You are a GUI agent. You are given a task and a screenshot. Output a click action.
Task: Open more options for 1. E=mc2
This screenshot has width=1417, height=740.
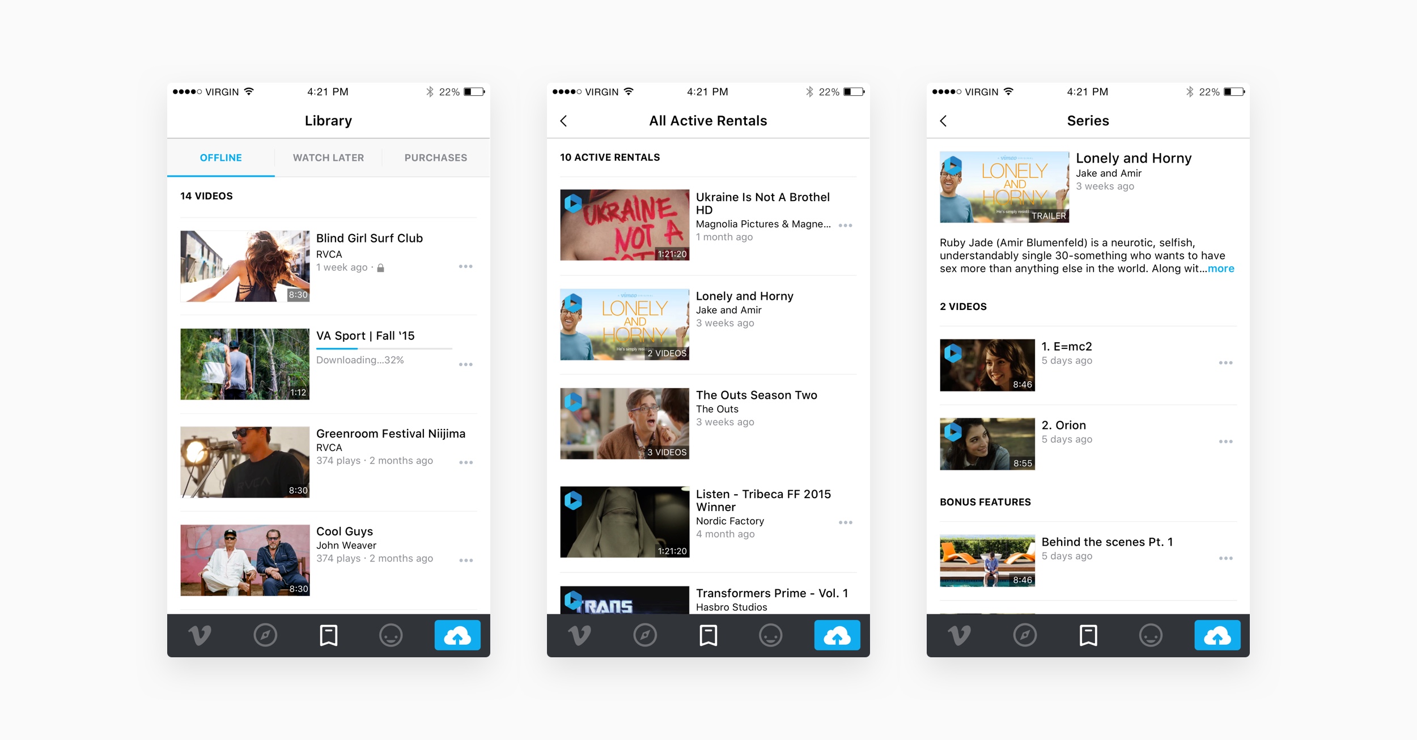pyautogui.click(x=1225, y=363)
